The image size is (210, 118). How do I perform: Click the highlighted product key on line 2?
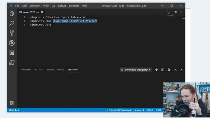[x=75, y=21]
